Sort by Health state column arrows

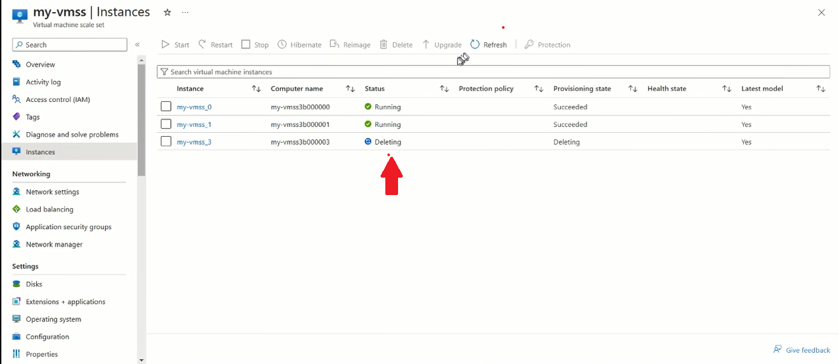coord(726,88)
